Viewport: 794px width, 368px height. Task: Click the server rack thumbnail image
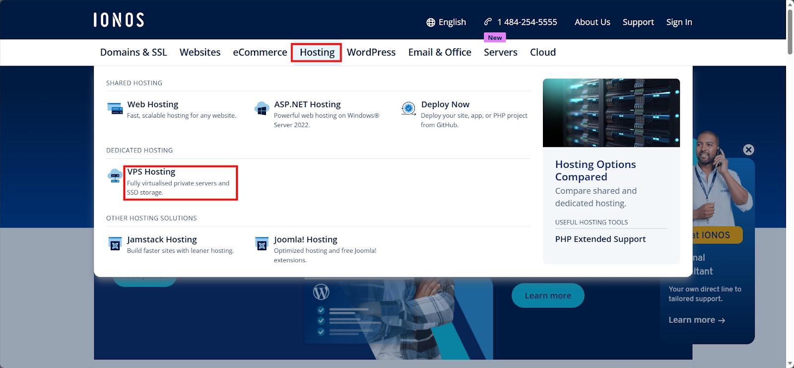click(611, 113)
